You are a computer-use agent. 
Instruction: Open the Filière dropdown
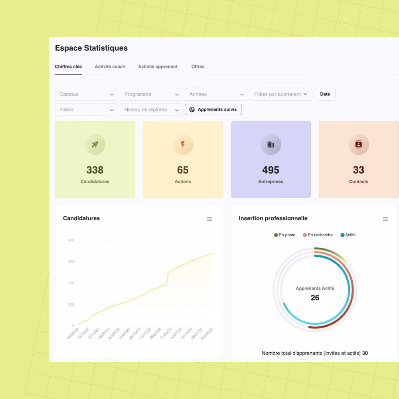(x=86, y=110)
